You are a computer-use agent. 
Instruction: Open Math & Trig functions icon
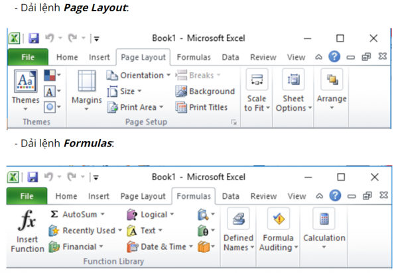coord(206,231)
